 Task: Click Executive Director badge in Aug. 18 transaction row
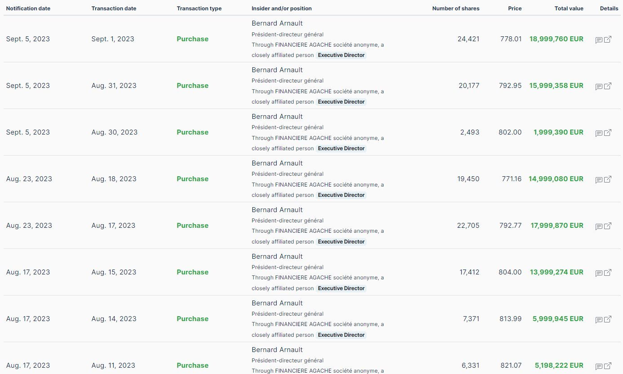[341, 195]
